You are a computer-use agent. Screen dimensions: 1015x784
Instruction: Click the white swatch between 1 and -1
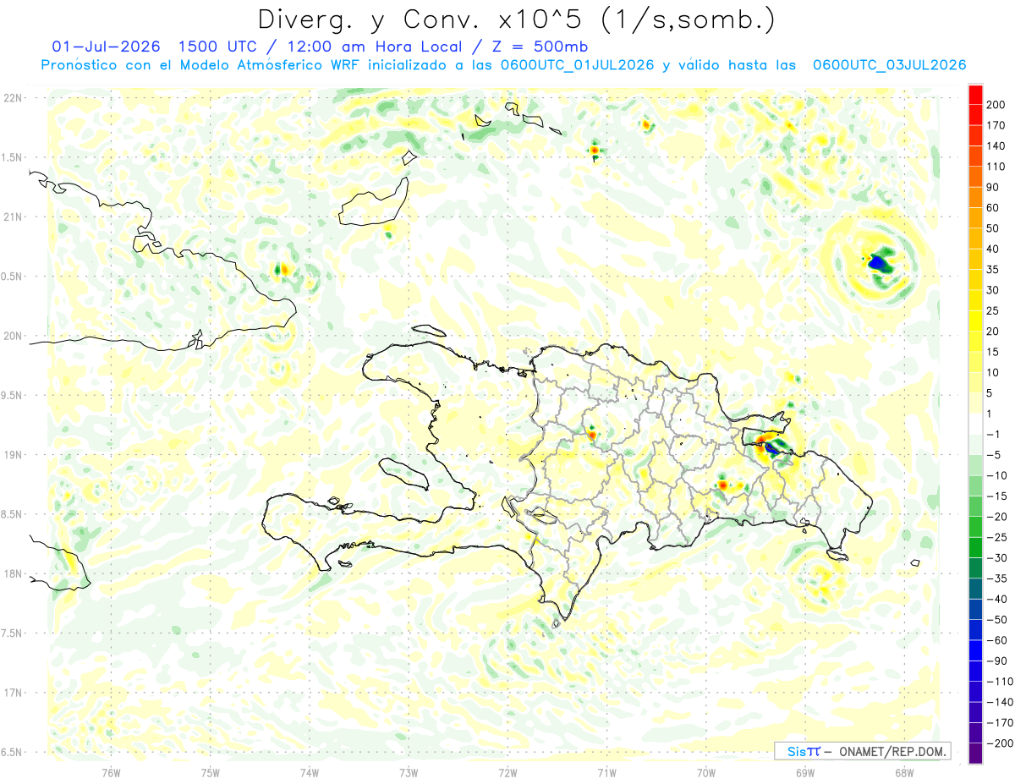point(975,424)
